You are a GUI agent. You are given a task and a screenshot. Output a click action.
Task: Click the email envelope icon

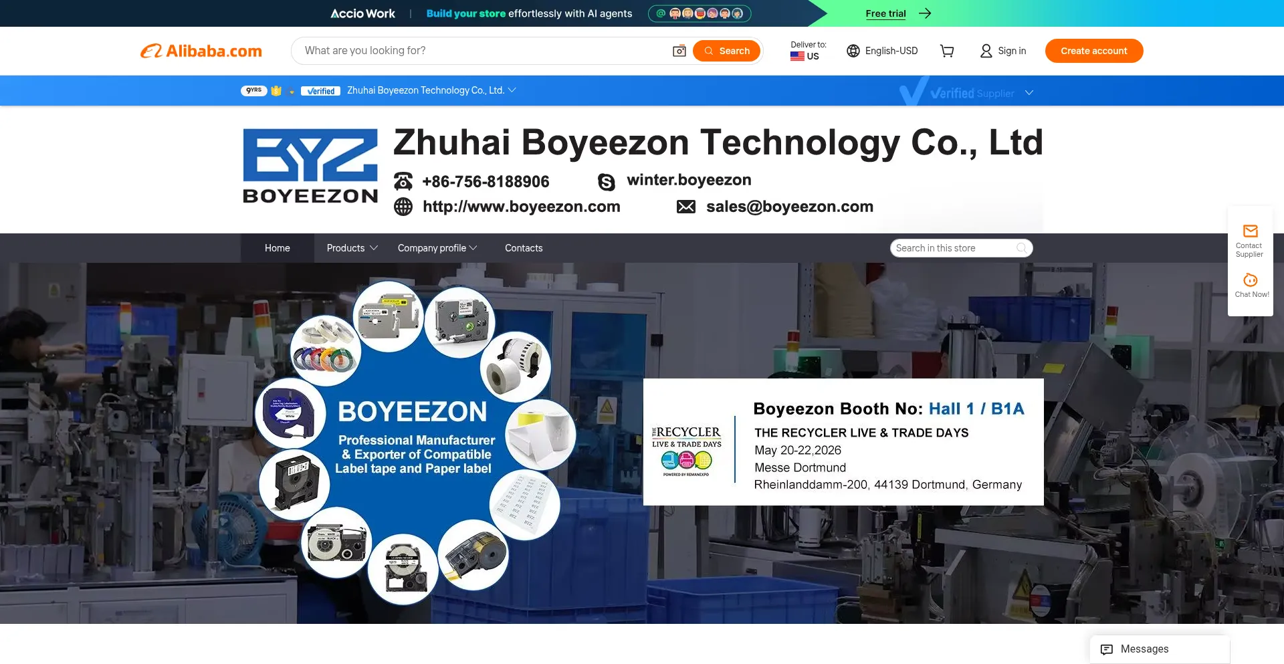click(x=686, y=207)
